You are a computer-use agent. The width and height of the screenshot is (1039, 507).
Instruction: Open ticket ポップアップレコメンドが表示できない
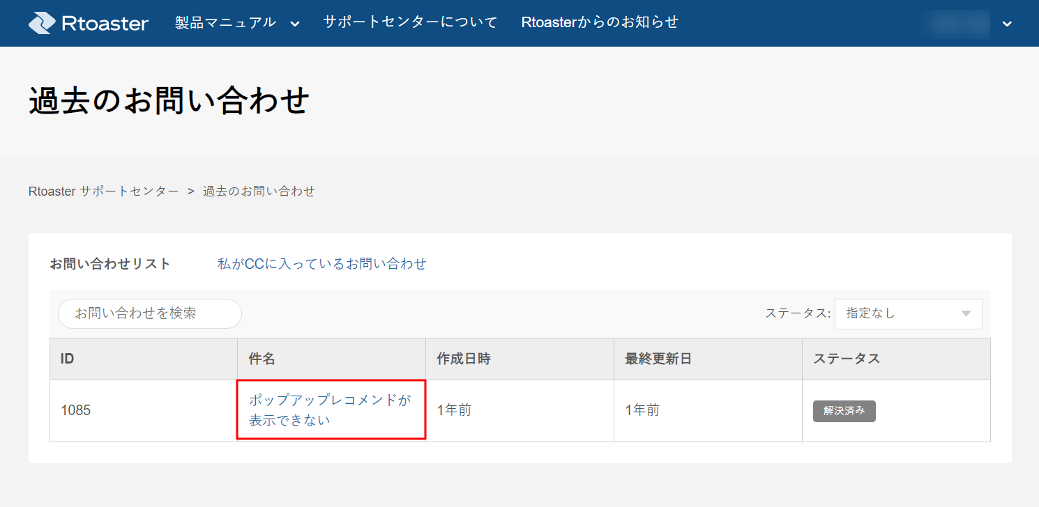click(330, 410)
